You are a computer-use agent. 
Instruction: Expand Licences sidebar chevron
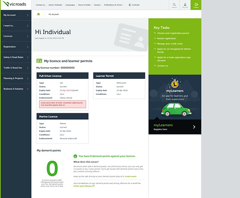coord(28,36)
